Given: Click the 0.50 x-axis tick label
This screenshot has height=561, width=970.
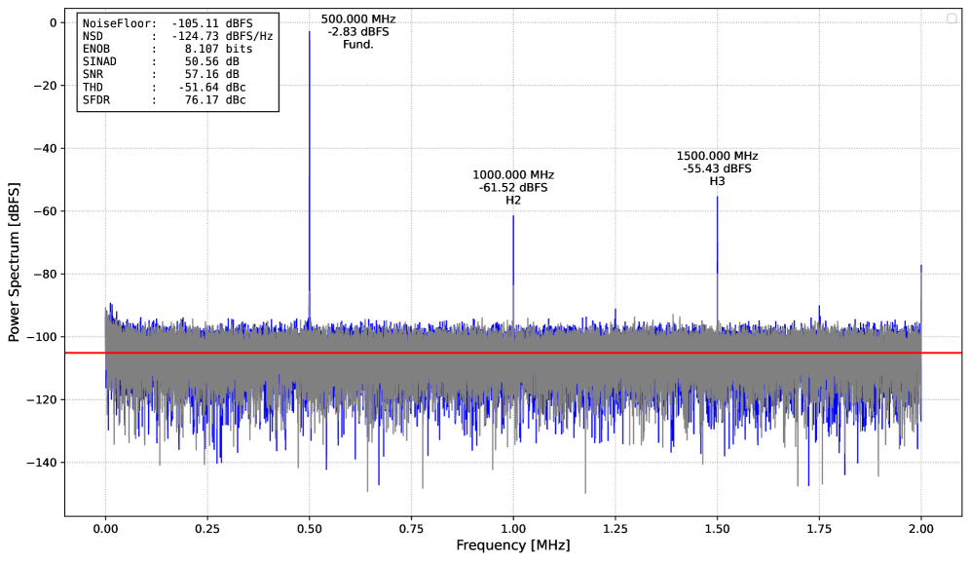Looking at the screenshot, I should point(310,529).
